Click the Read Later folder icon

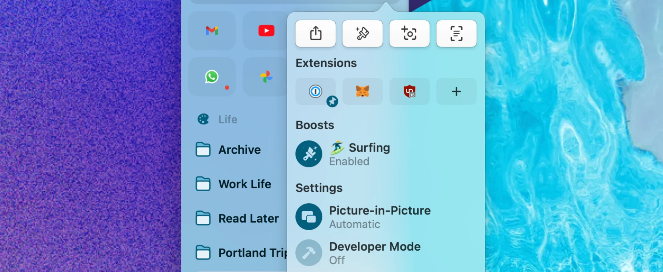pos(203,218)
